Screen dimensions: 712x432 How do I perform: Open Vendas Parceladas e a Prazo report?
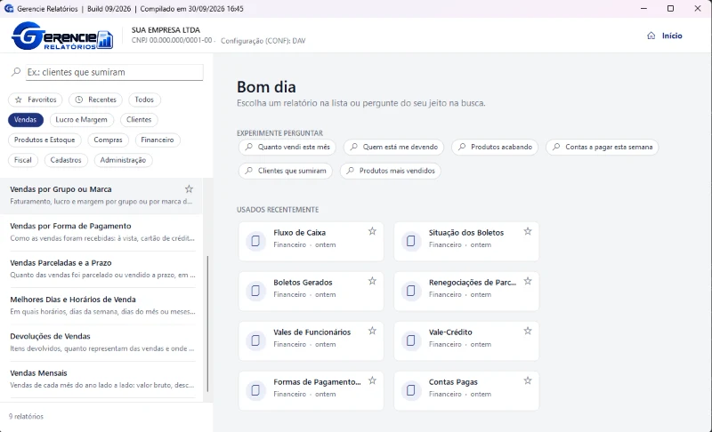(x=102, y=268)
